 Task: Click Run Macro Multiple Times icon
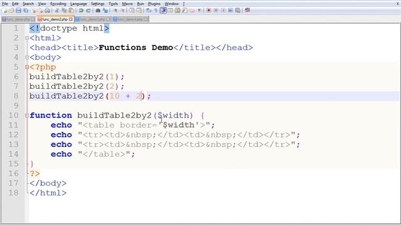click(230, 11)
